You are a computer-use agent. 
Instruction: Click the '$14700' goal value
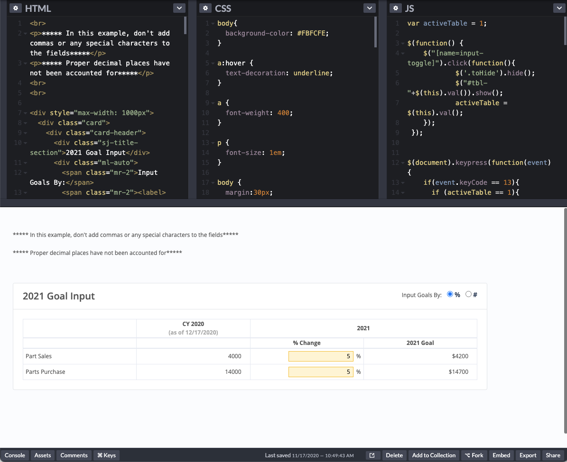pyautogui.click(x=458, y=371)
